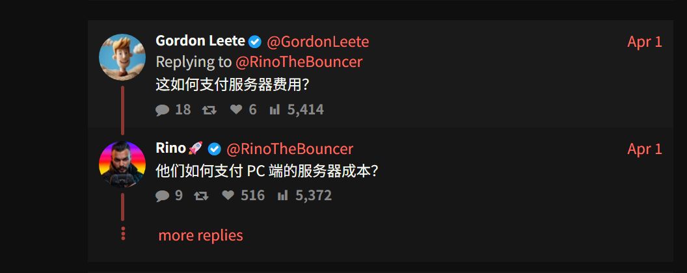
Task: Click reply icon on Rino's tweet
Action: (x=163, y=196)
